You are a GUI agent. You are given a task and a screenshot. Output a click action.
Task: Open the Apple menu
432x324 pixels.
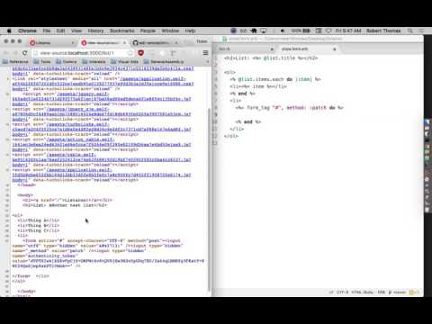tap(9, 31)
